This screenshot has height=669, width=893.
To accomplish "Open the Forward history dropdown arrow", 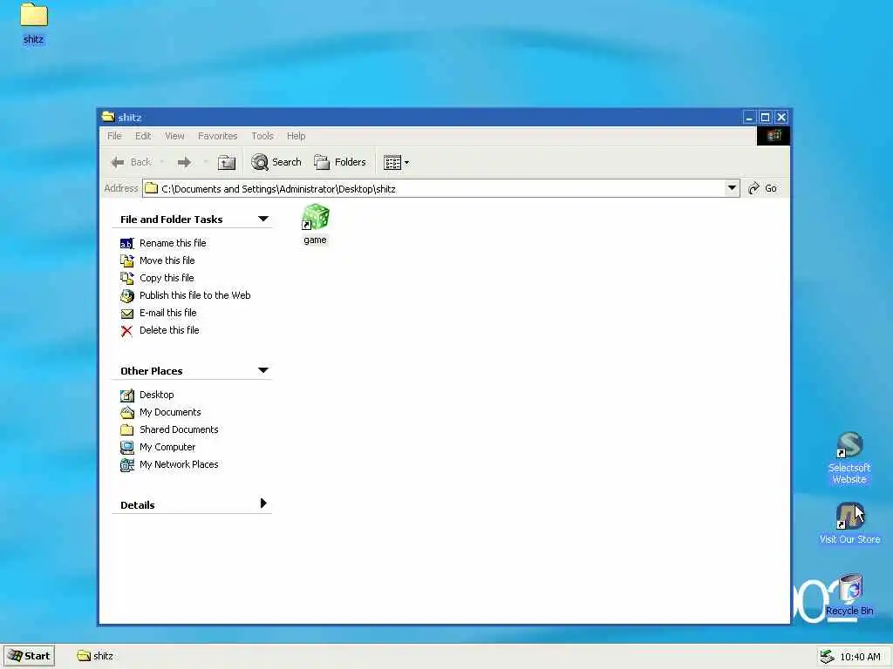I will point(206,162).
